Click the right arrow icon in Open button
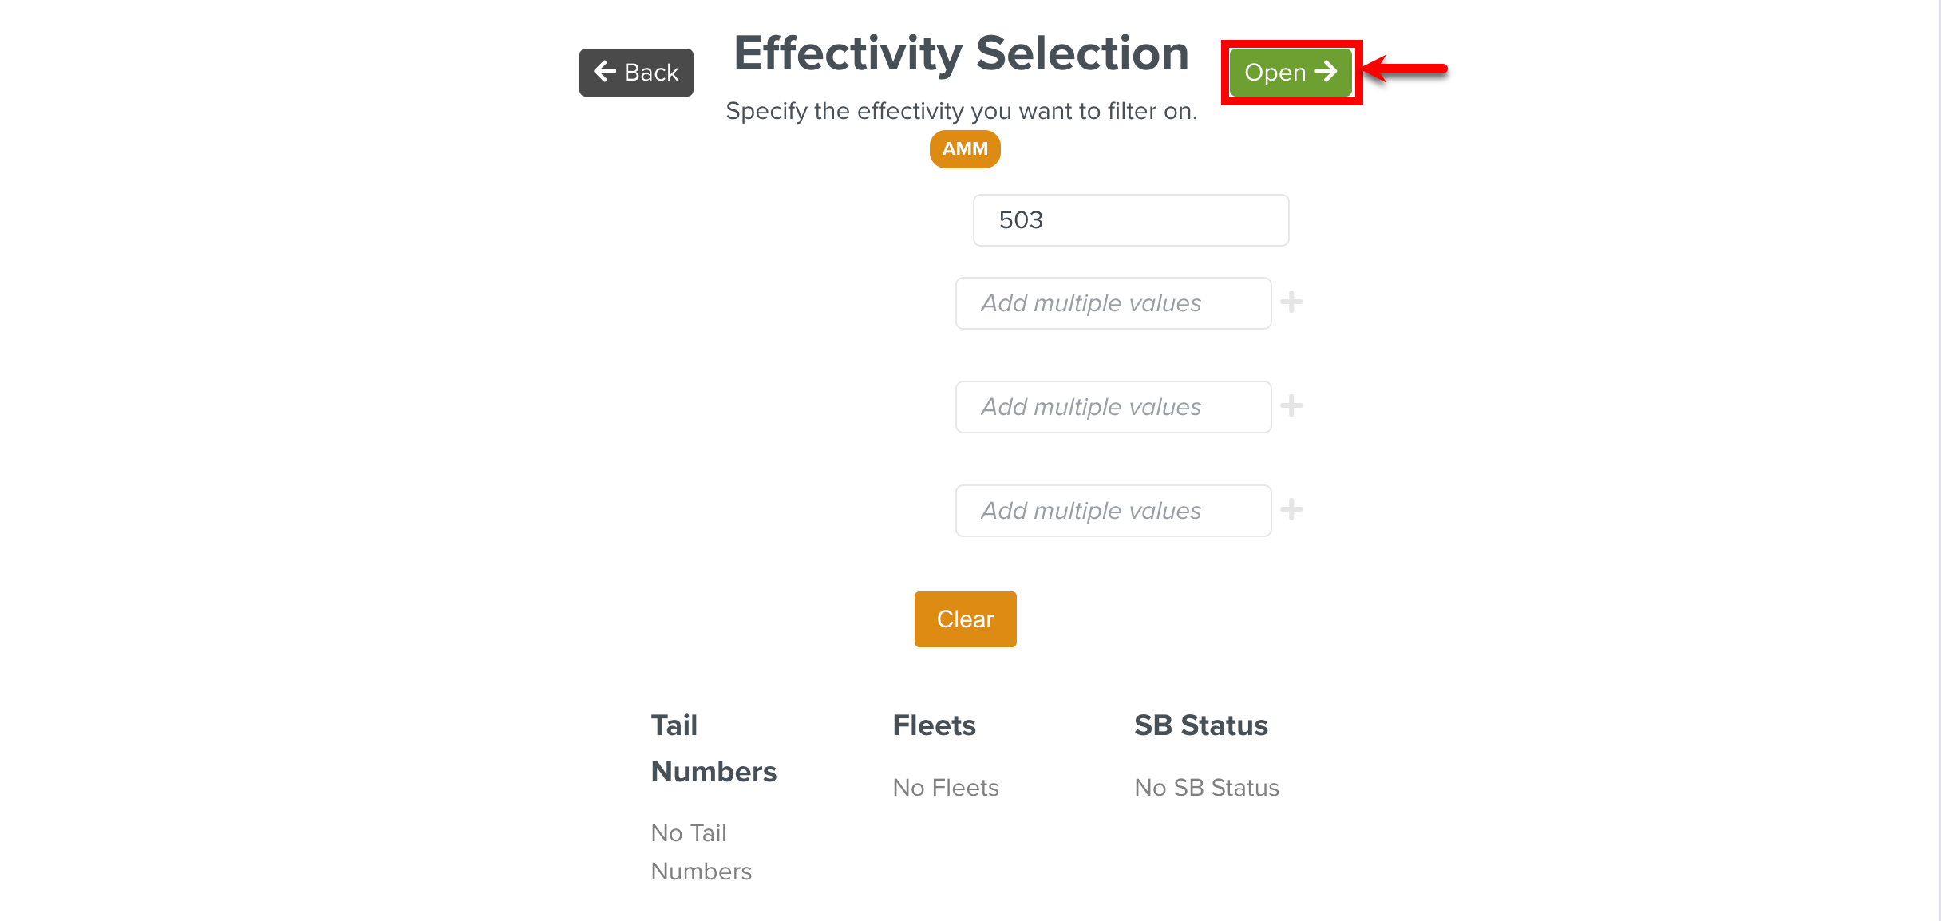 pyautogui.click(x=1326, y=72)
